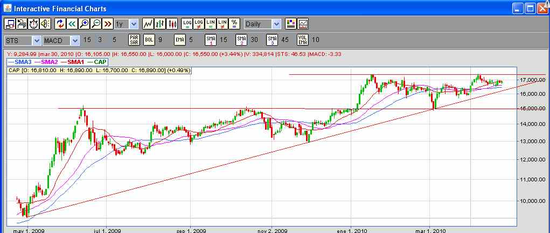Click the 15,000.00 price axis label
This screenshot has width=550, height=233.
(533, 109)
